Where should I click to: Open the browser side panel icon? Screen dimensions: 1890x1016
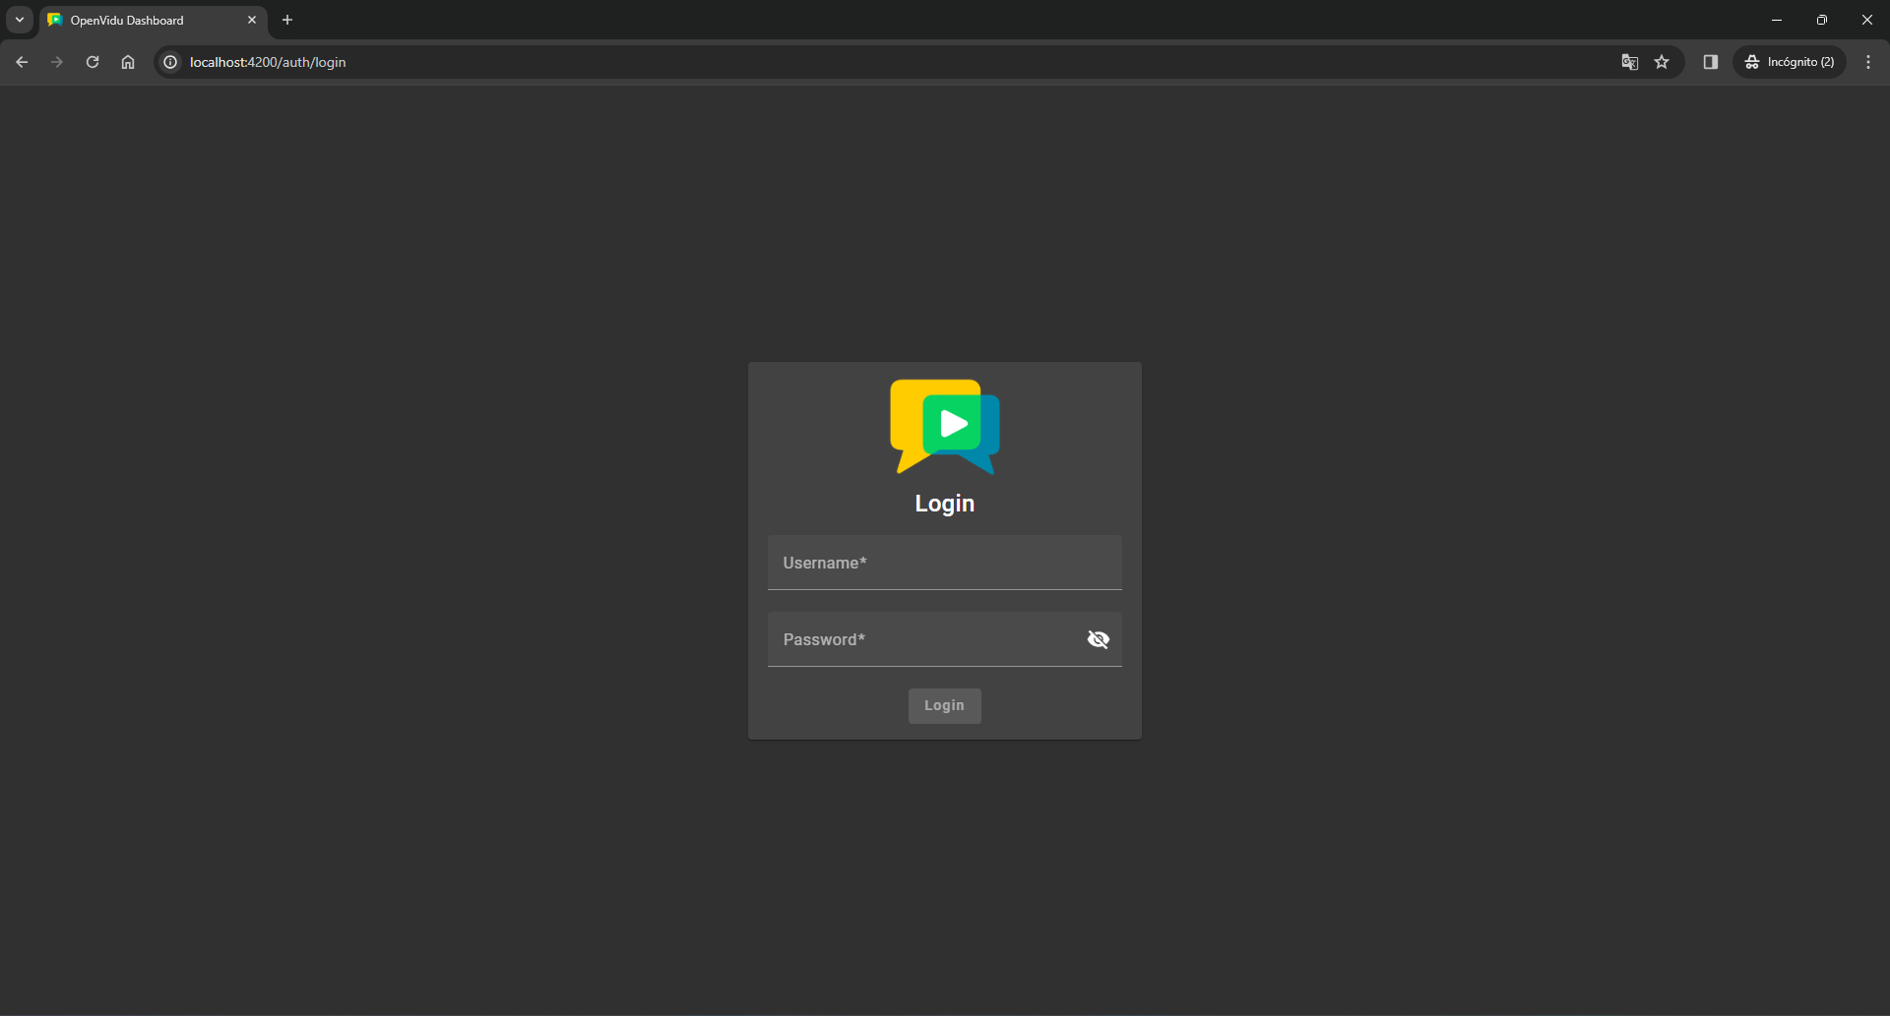[1710, 62]
